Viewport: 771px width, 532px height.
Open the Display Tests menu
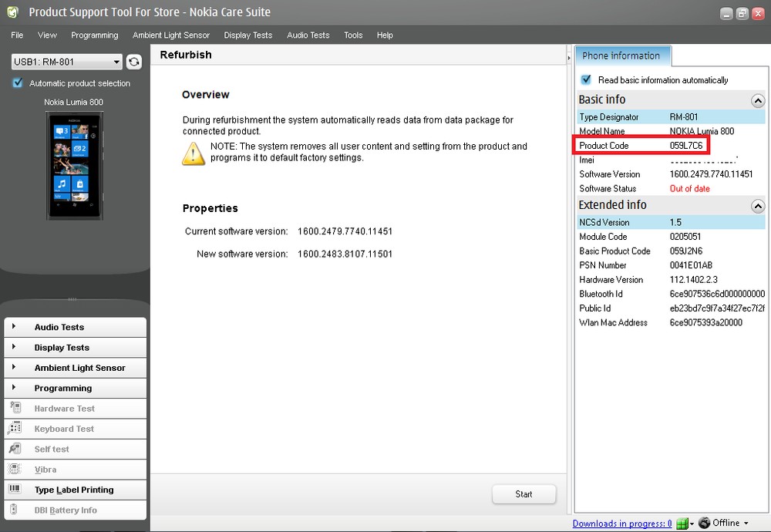[247, 35]
